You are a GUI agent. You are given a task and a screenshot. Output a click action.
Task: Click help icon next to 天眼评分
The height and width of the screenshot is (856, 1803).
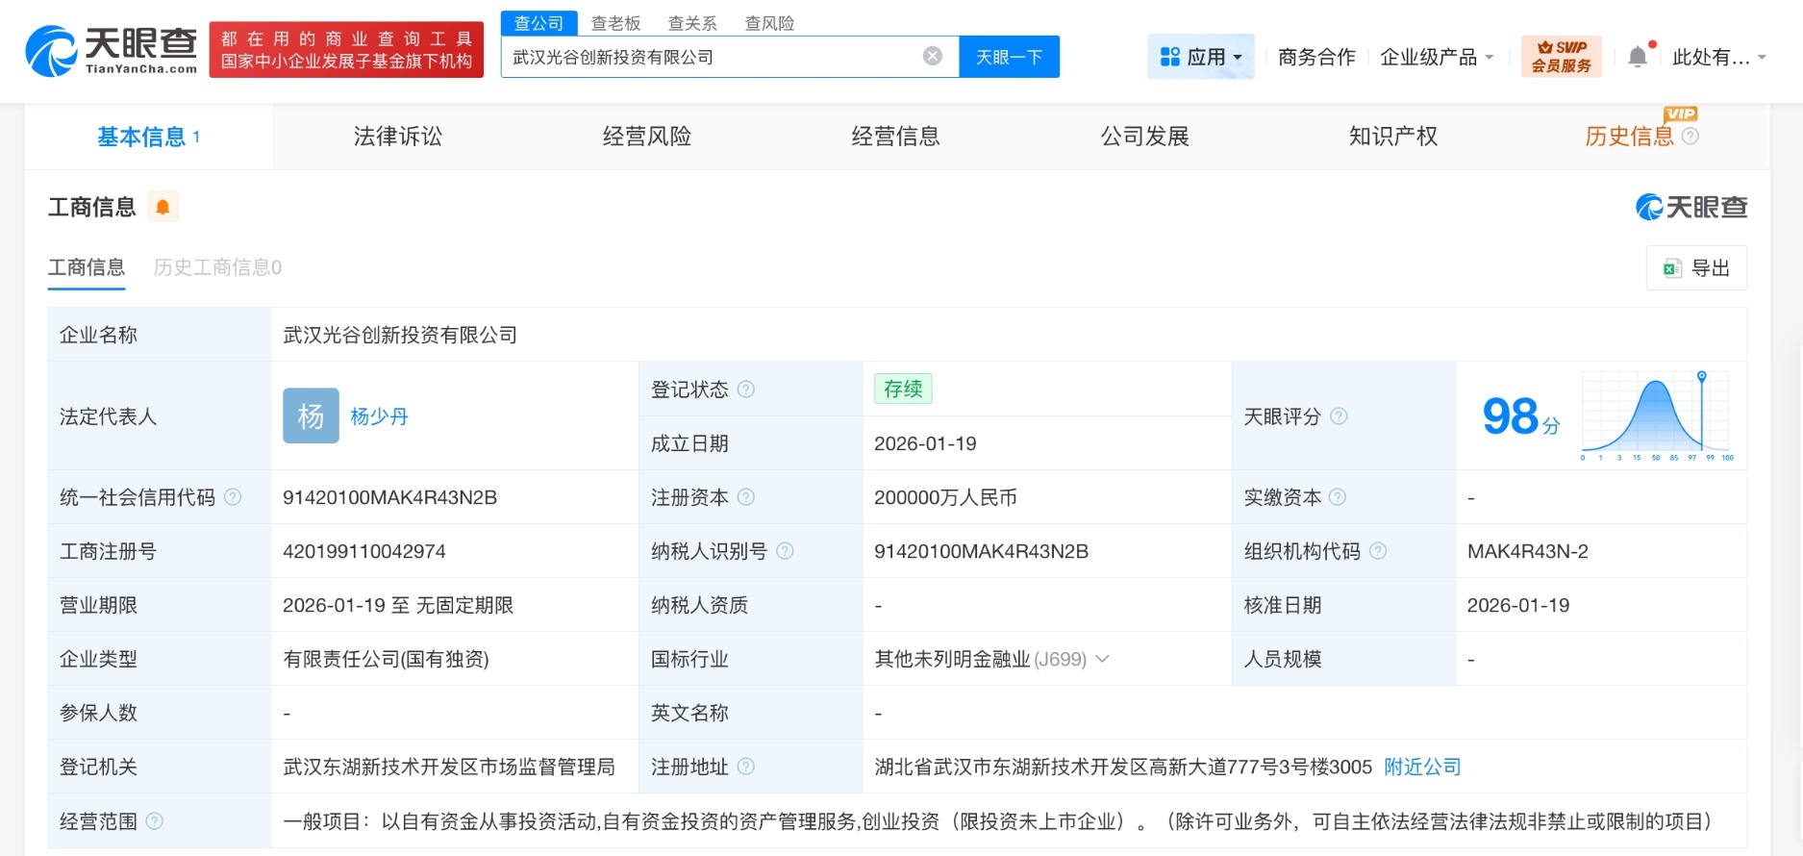pyautogui.click(x=1339, y=416)
